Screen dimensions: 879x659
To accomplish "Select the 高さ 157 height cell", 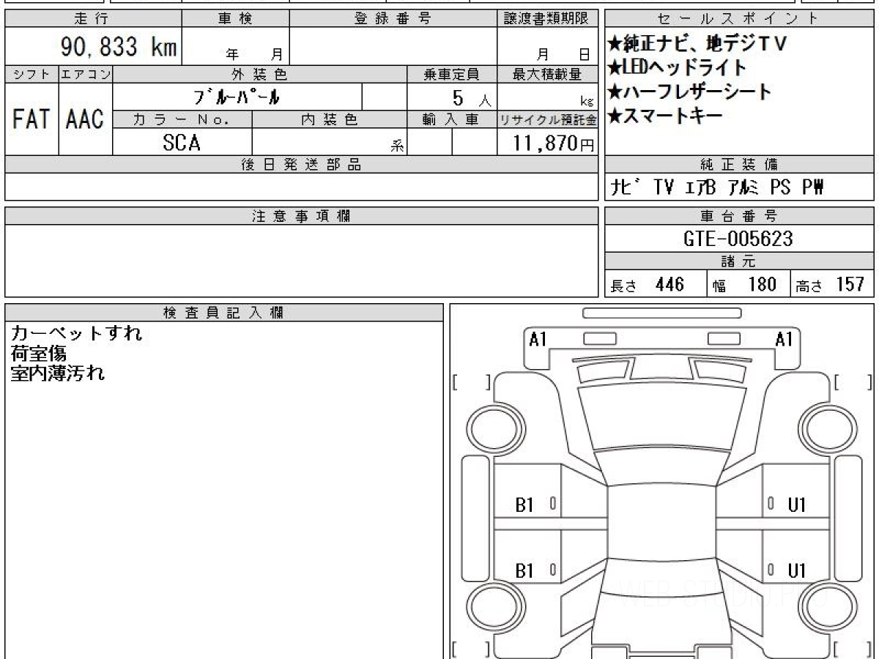I will pyautogui.click(x=832, y=284).
